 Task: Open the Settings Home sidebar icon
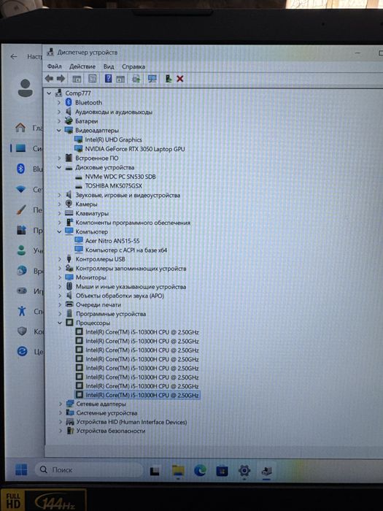(x=20, y=128)
